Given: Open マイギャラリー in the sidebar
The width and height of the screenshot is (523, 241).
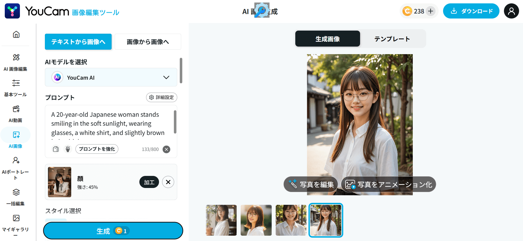Looking at the screenshot, I should [x=15, y=225].
